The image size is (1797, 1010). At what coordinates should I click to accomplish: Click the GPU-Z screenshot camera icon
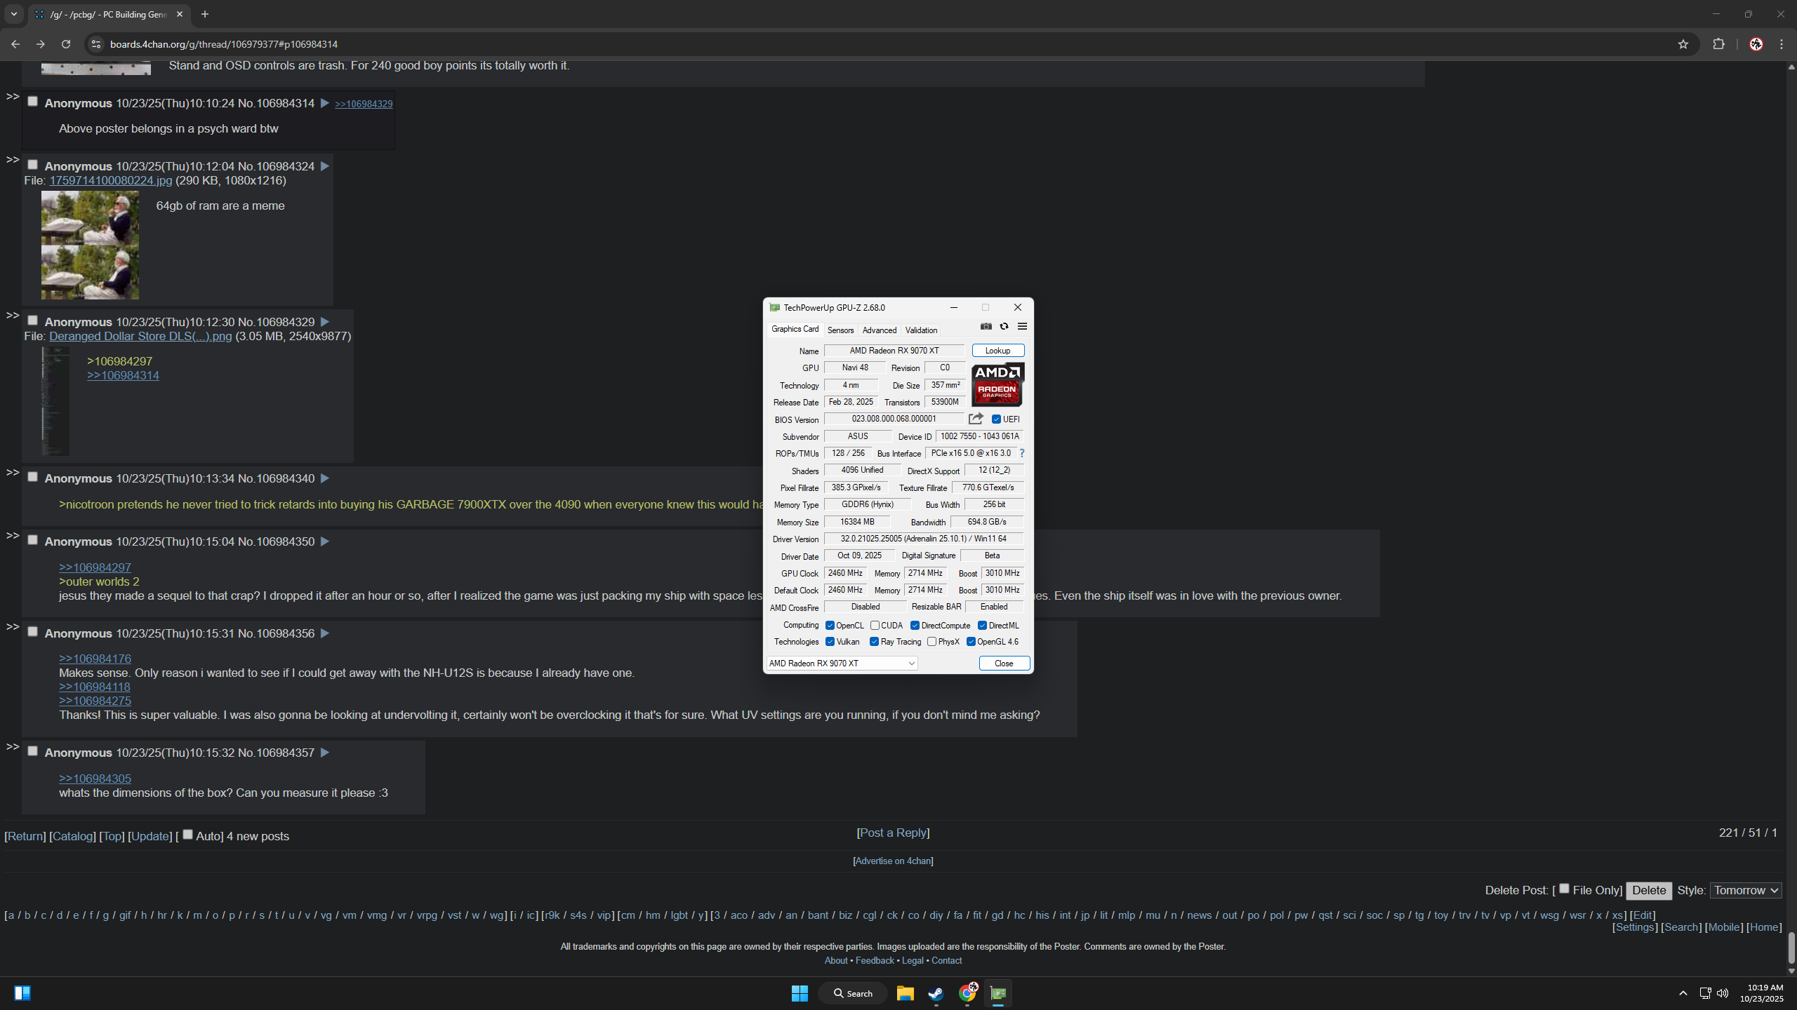click(x=986, y=326)
